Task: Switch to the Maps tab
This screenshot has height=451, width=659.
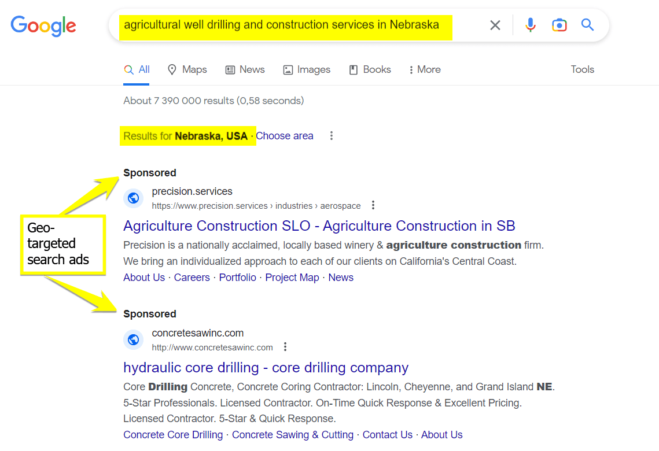Action: 187,70
